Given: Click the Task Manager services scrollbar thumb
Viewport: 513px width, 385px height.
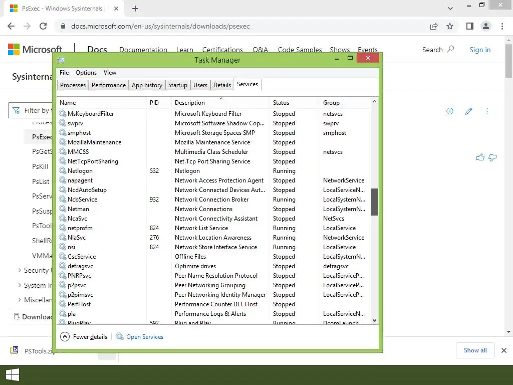Looking at the screenshot, I should [x=374, y=202].
